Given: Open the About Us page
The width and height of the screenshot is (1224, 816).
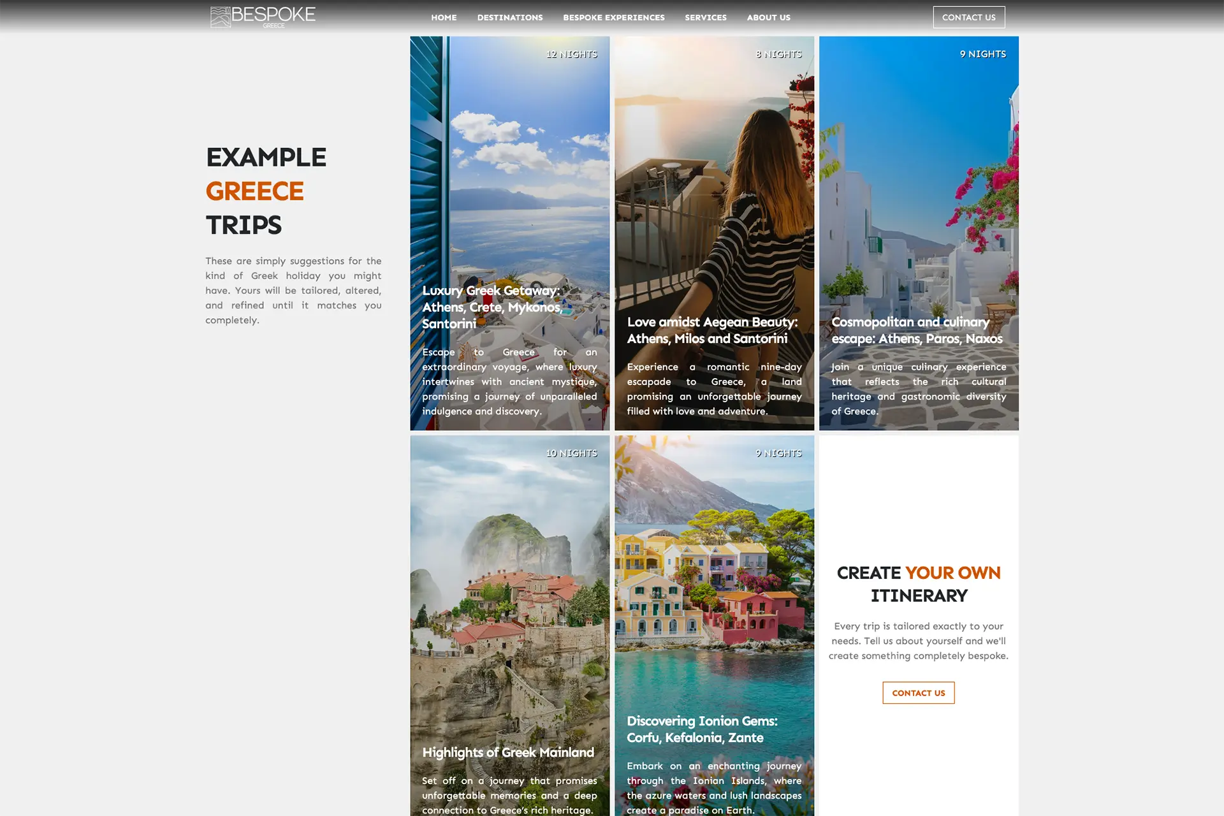Looking at the screenshot, I should (x=768, y=17).
